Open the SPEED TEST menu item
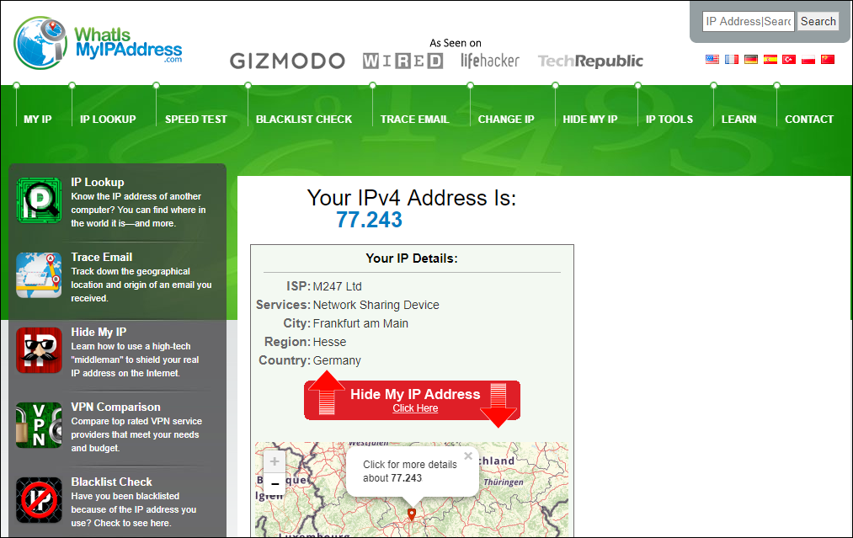 pyautogui.click(x=196, y=119)
